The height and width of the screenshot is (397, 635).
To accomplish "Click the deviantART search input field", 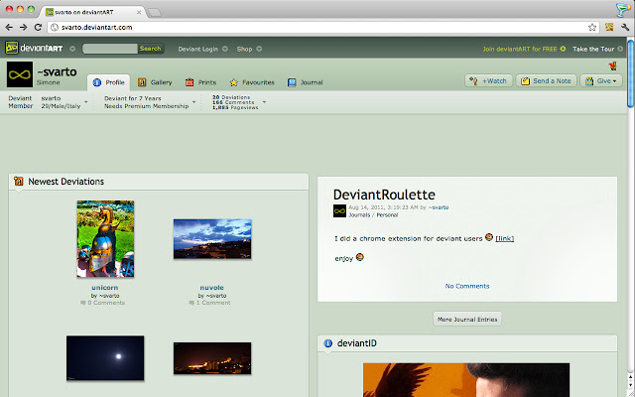I will point(110,49).
